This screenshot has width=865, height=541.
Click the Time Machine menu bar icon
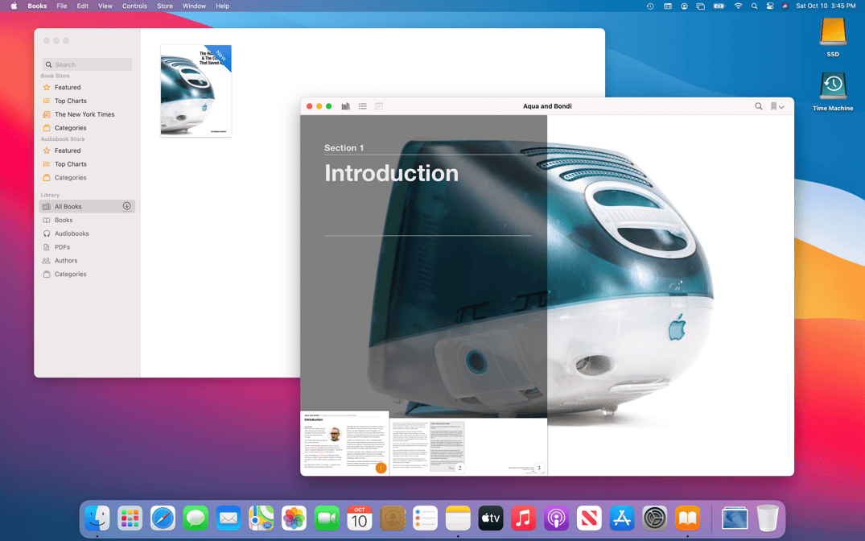pos(650,6)
